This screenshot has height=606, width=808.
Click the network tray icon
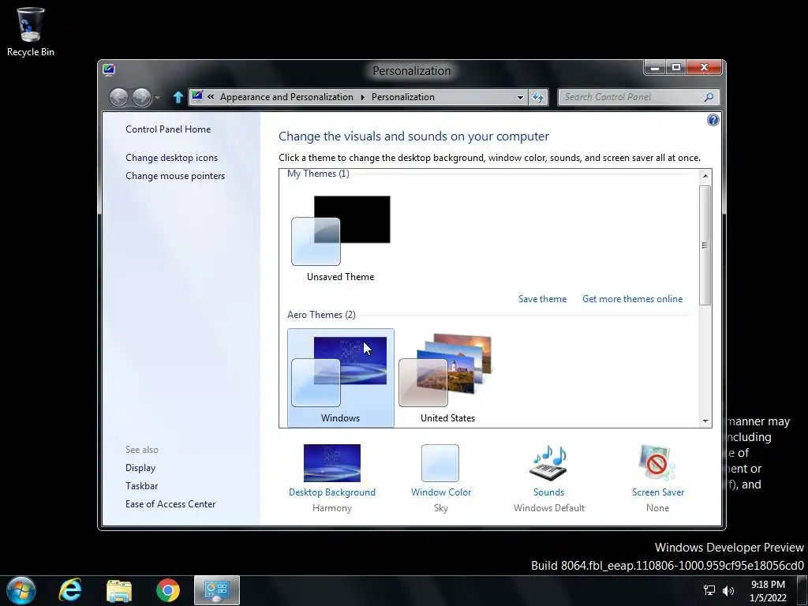709,590
